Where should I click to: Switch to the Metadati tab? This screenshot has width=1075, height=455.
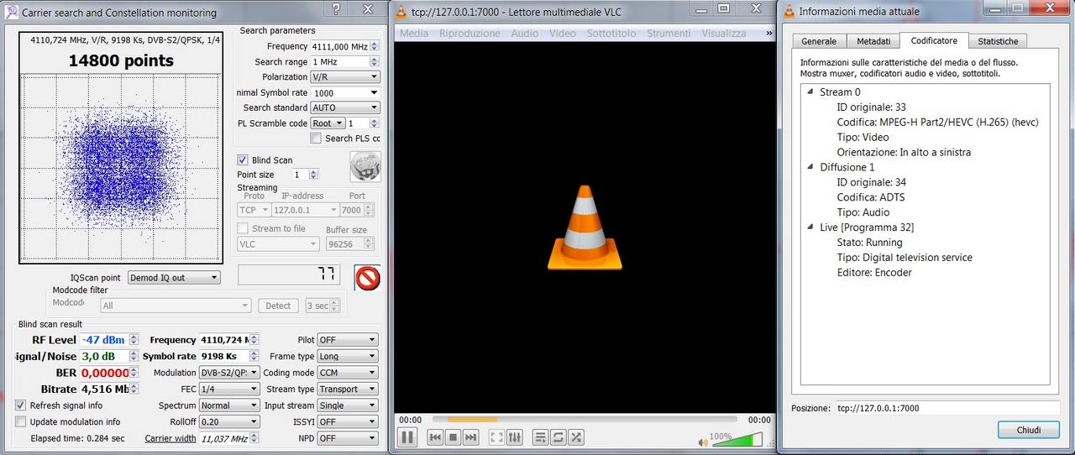(873, 41)
